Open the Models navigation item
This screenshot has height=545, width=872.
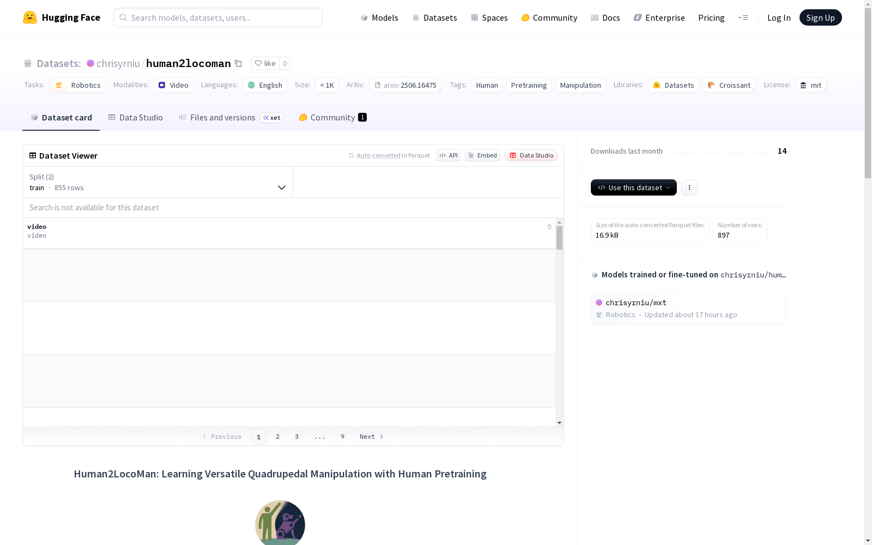379,17
